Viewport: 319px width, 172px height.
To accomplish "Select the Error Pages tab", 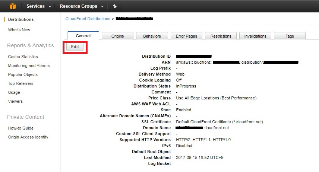I will [x=186, y=36].
